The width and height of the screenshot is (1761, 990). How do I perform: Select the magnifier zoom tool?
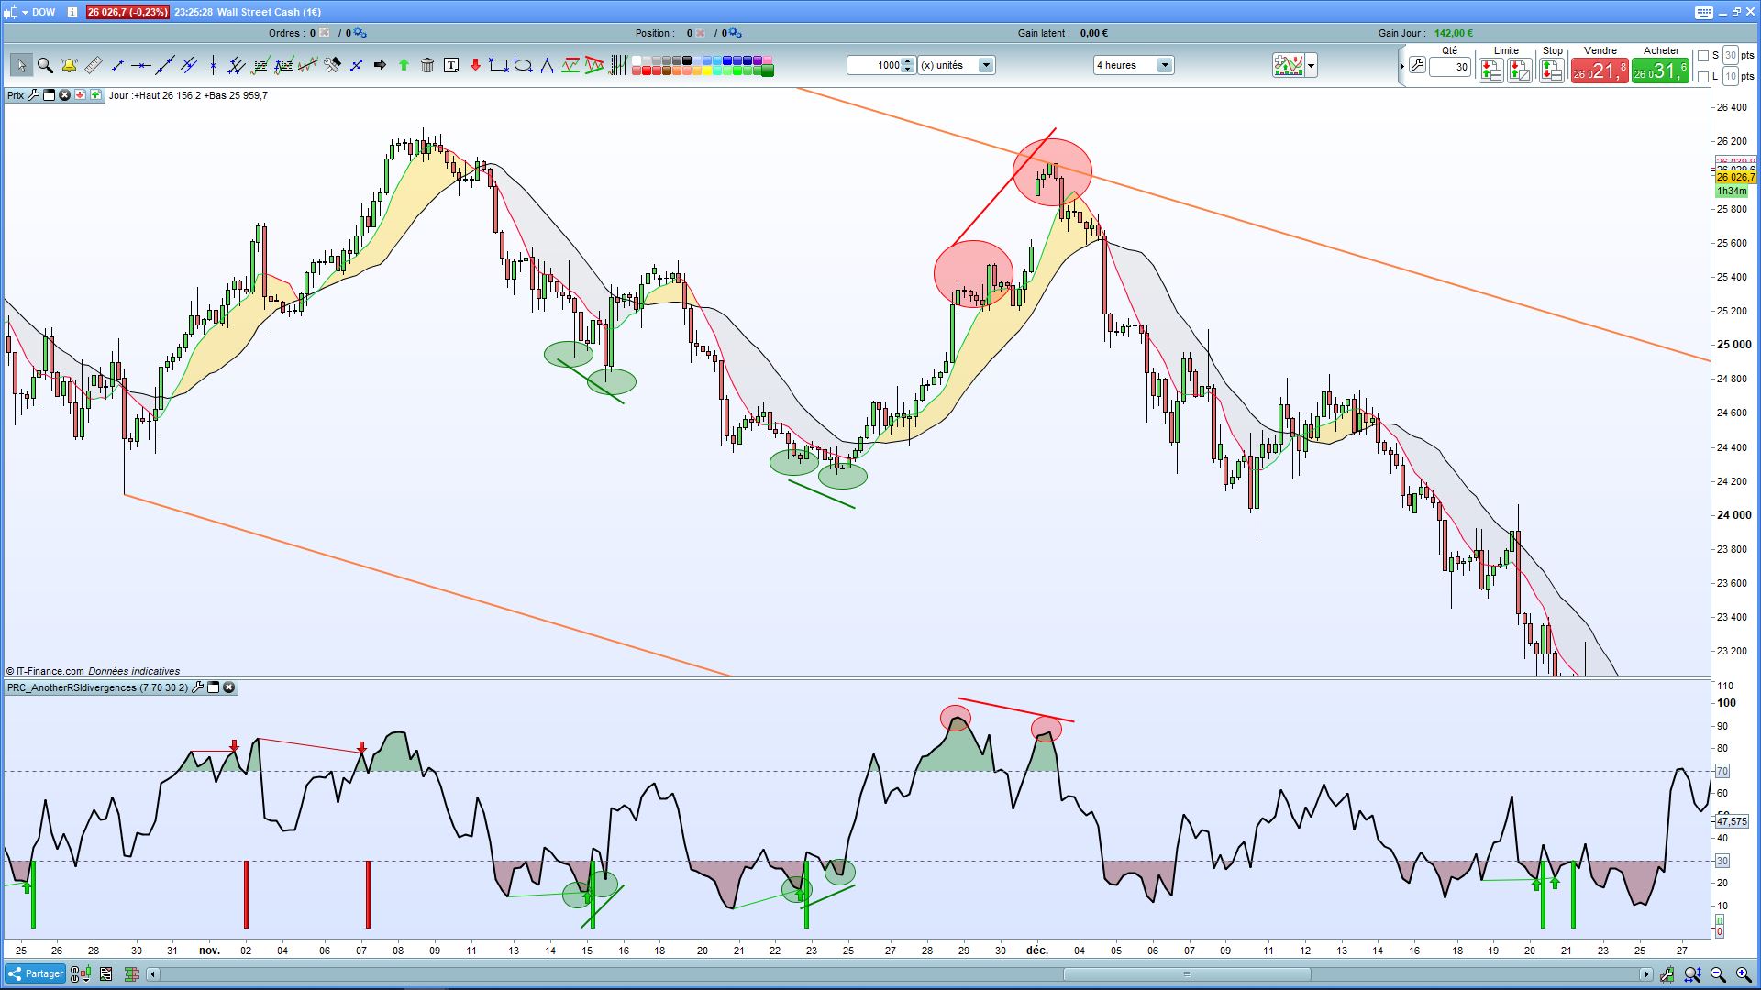[x=44, y=65]
